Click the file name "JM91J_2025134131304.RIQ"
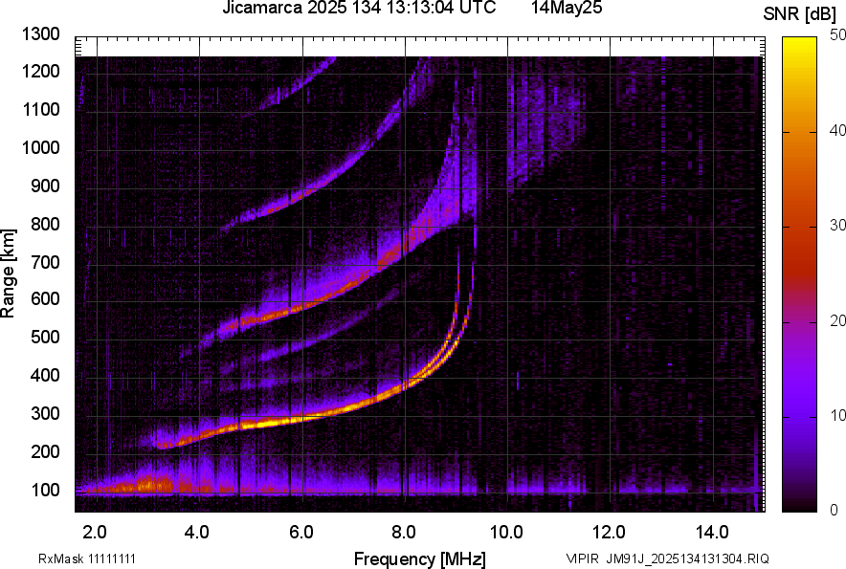The width and height of the screenshot is (846, 569). point(687,558)
